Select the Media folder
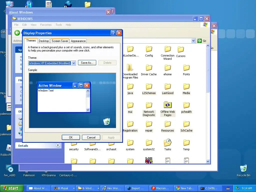Viewport: 256px width, 192px height. coord(186,89)
